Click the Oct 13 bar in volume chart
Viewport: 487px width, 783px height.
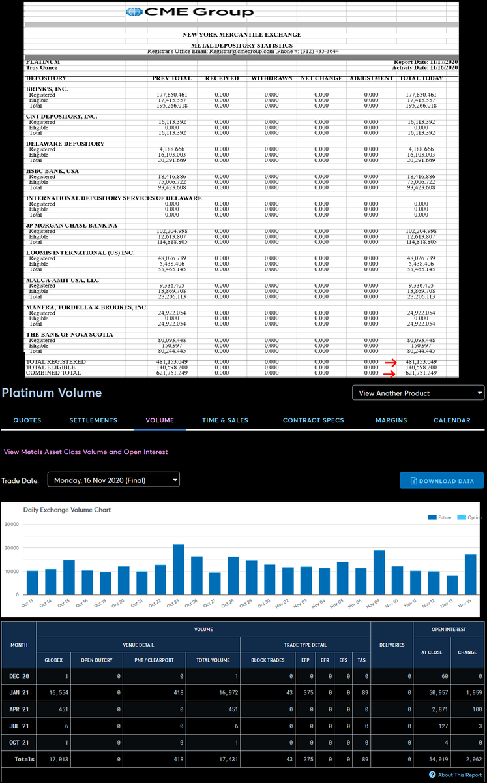point(32,583)
